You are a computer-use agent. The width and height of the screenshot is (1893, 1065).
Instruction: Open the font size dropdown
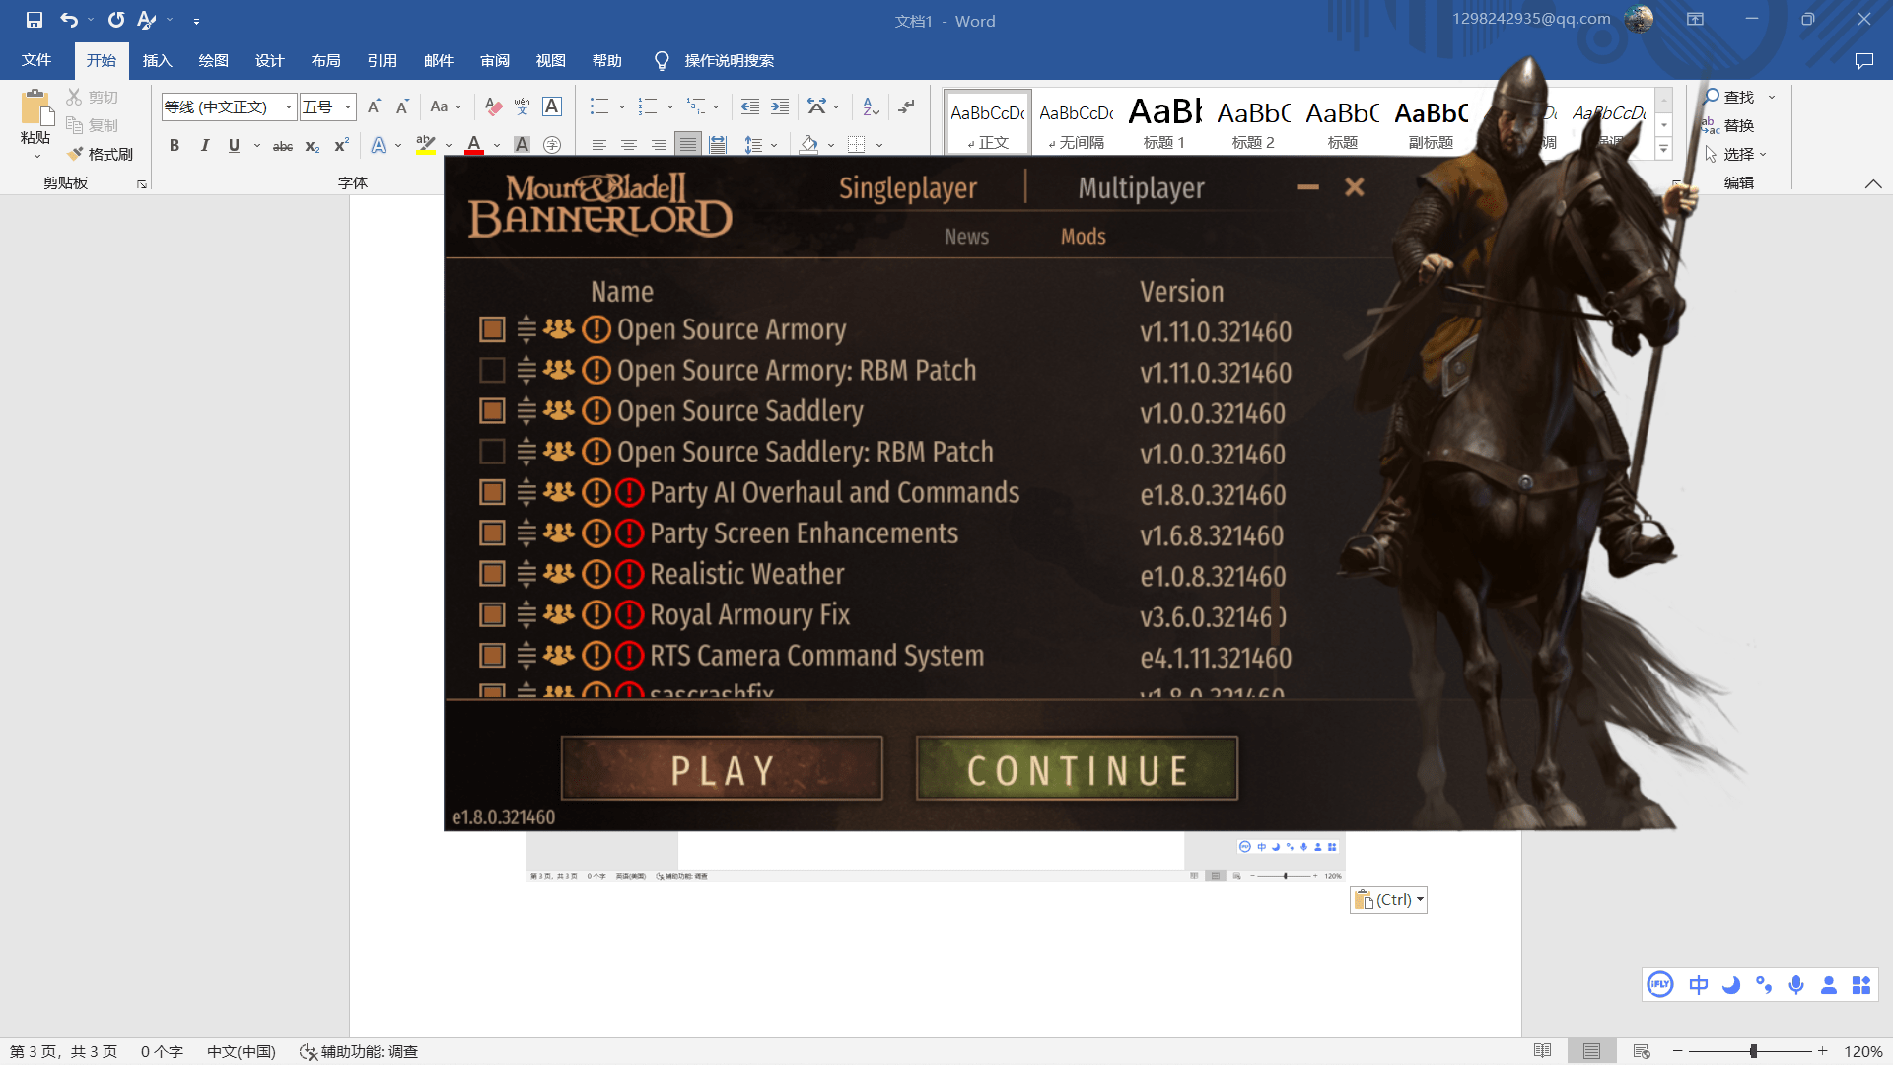click(x=347, y=106)
